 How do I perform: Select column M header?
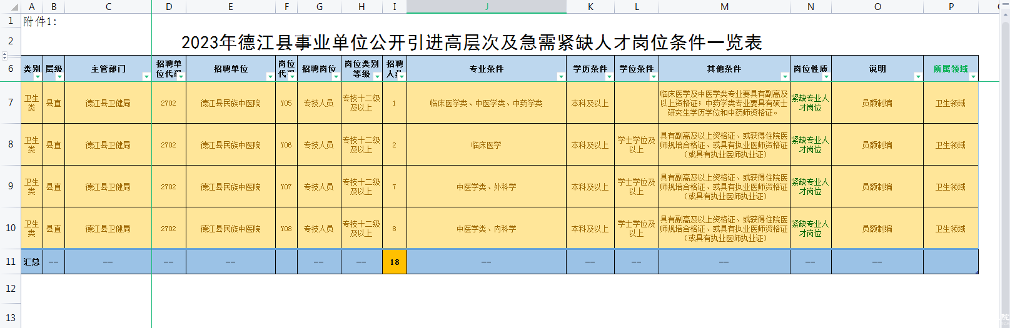point(724,7)
